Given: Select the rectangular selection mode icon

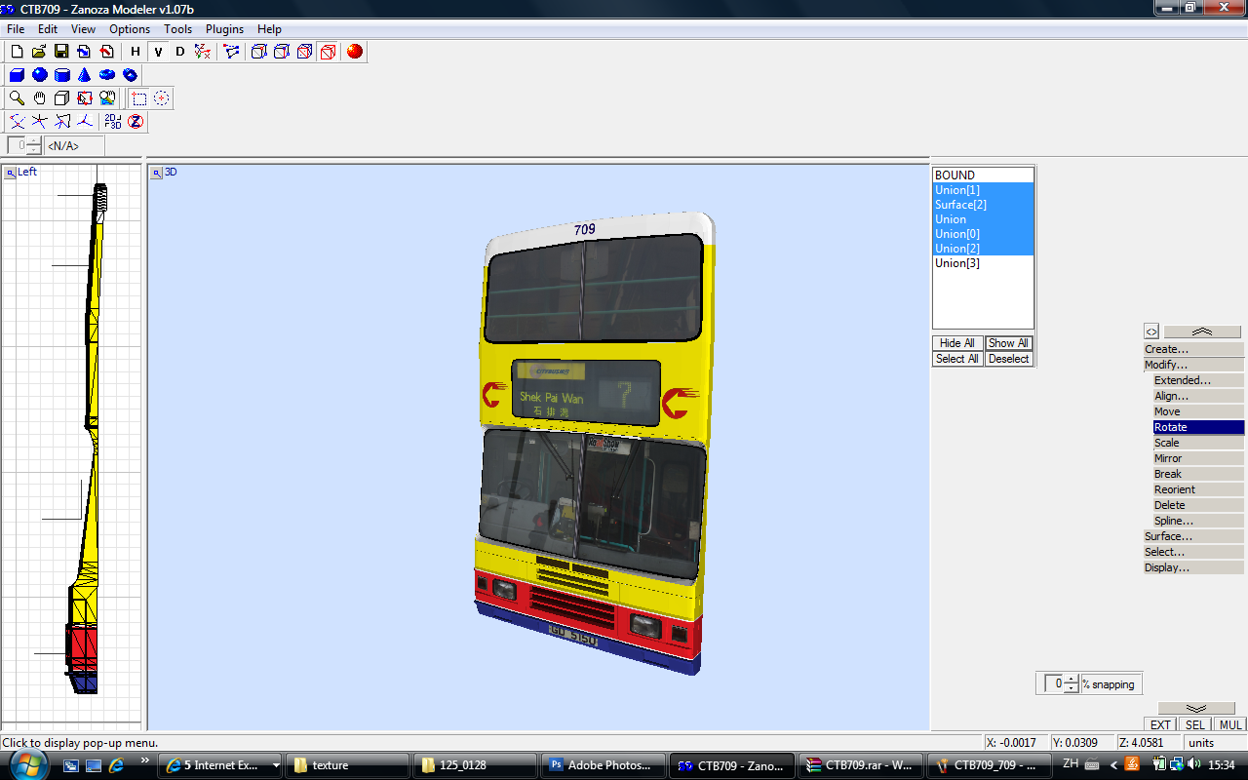Looking at the screenshot, I should [139, 98].
